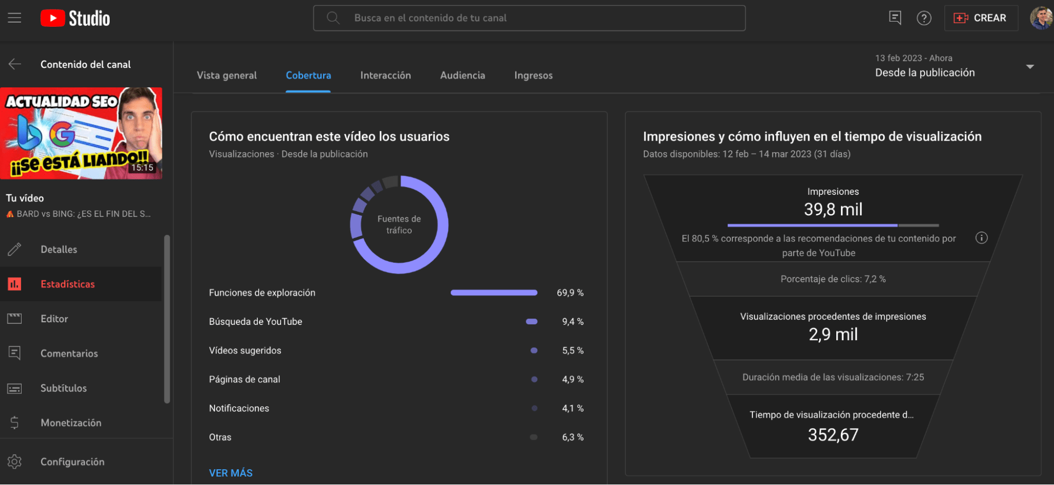
Task: Select the Estadísticas bar chart icon
Action: click(x=15, y=284)
